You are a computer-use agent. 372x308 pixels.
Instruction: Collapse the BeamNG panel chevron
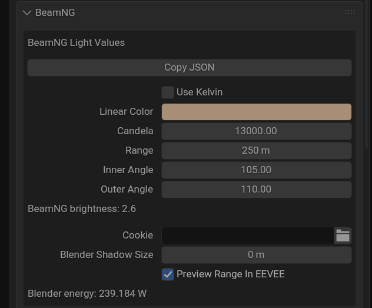point(27,13)
